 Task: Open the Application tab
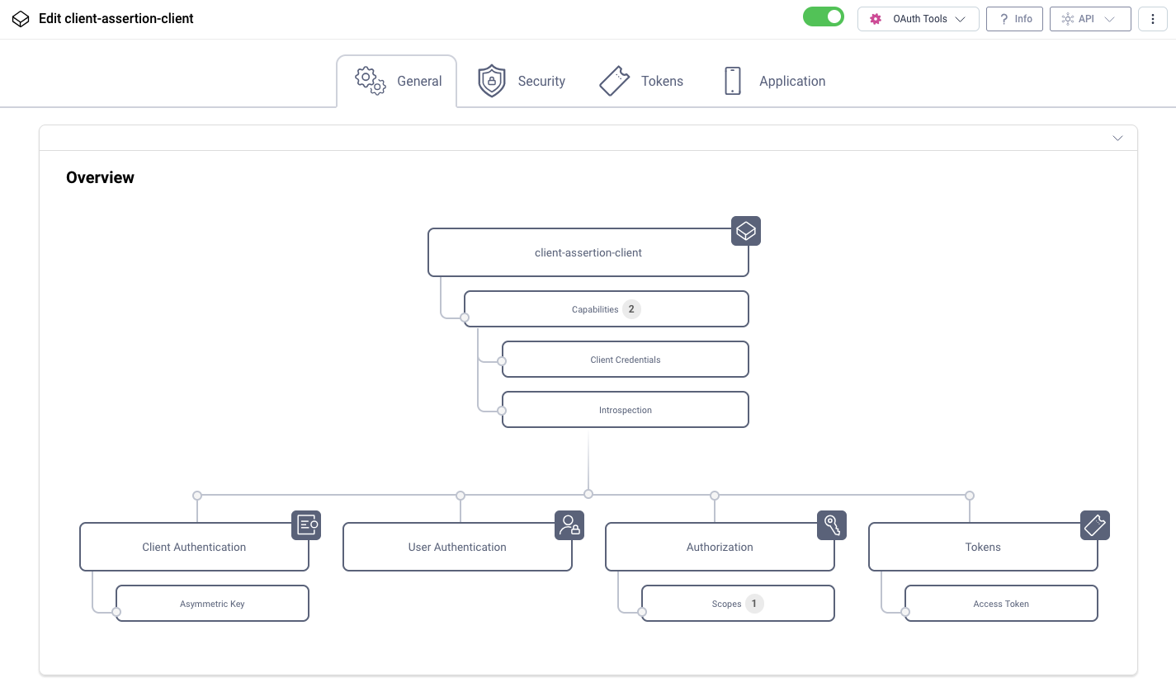pos(773,81)
